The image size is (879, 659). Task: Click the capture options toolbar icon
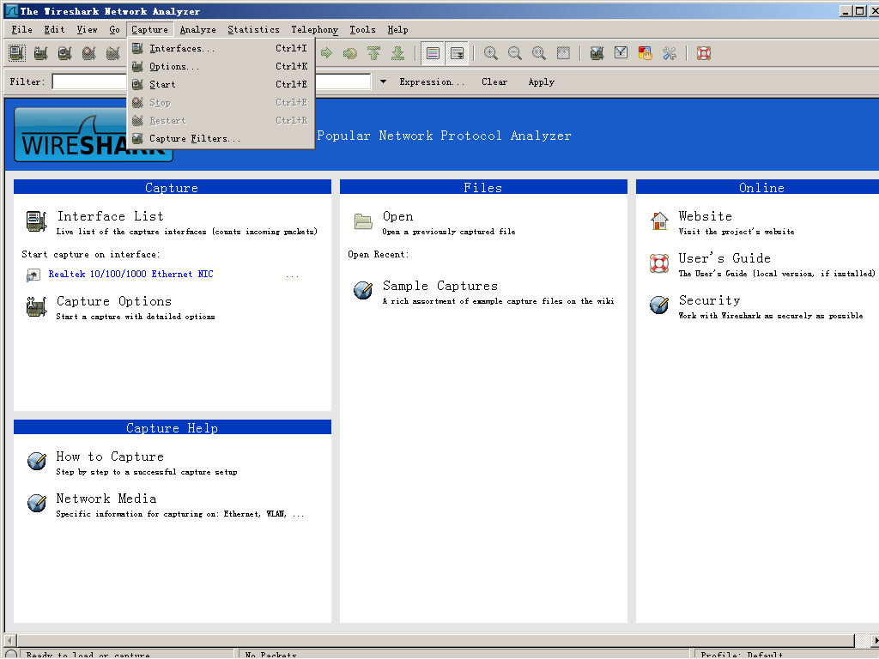40,53
